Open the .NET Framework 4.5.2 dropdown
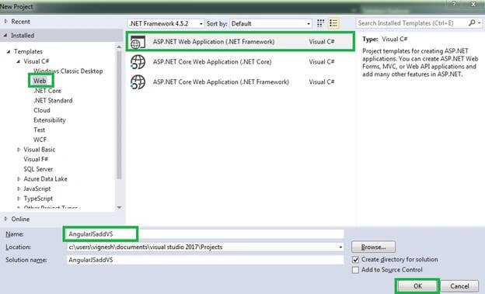 pyautogui.click(x=166, y=23)
